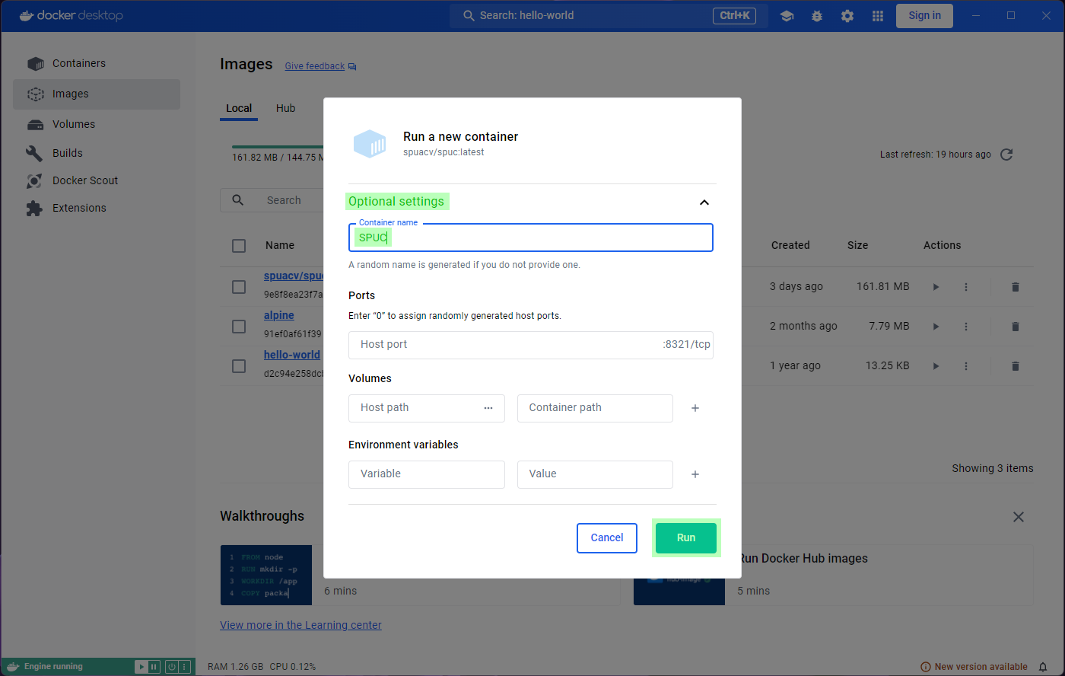Screen dimensions: 1065x676
Task: Open View more in the Learning center link
Action: (x=300, y=626)
